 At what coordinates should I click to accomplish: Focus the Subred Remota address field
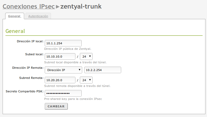[60, 80]
